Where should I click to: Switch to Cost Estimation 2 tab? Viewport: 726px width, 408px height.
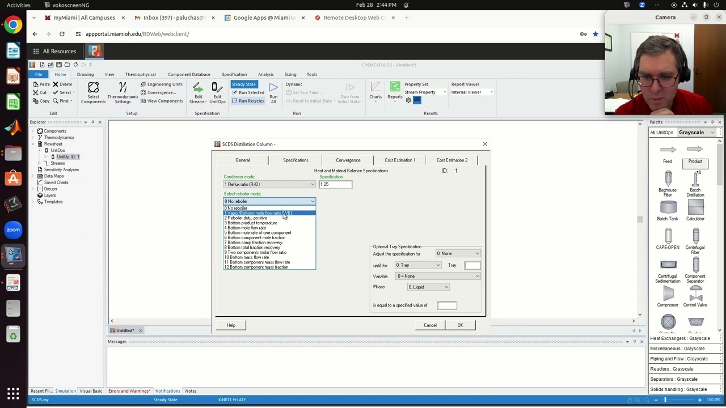click(x=452, y=160)
